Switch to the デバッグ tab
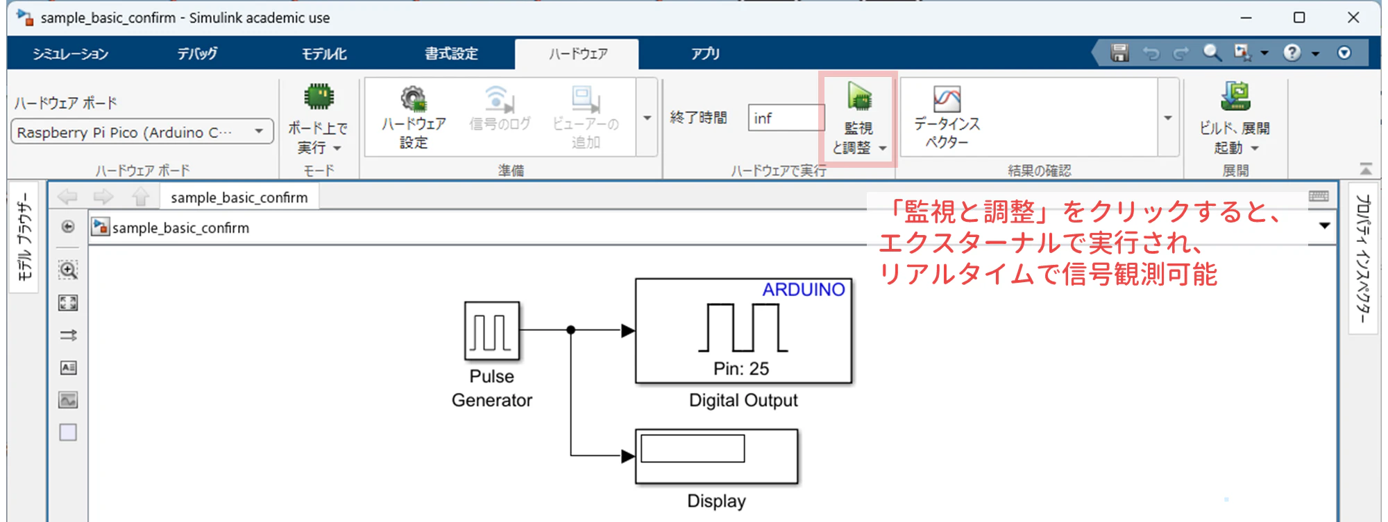The height and width of the screenshot is (522, 1388). (x=197, y=54)
